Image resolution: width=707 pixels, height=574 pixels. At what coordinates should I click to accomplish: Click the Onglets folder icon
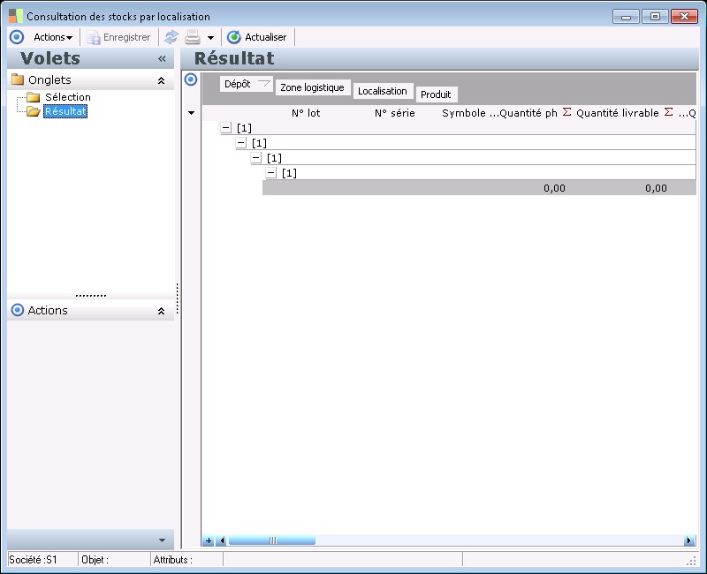[x=18, y=79]
